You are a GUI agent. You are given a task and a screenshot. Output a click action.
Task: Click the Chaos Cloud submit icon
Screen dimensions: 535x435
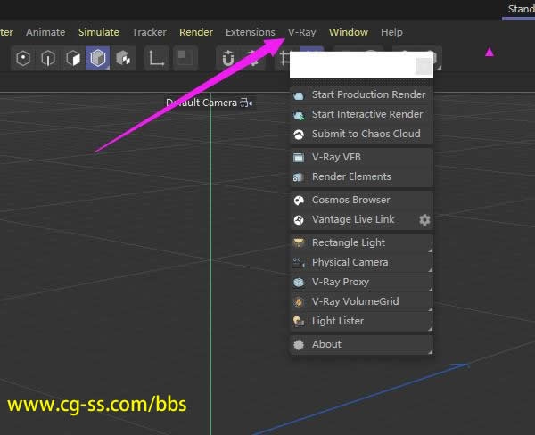[298, 134]
